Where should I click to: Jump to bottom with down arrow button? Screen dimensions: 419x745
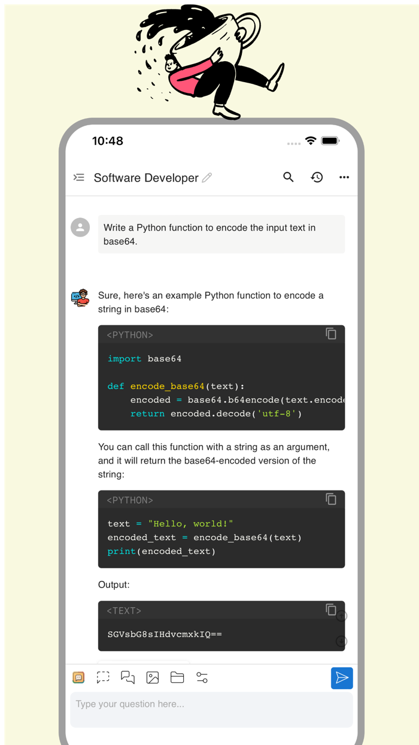click(x=341, y=641)
